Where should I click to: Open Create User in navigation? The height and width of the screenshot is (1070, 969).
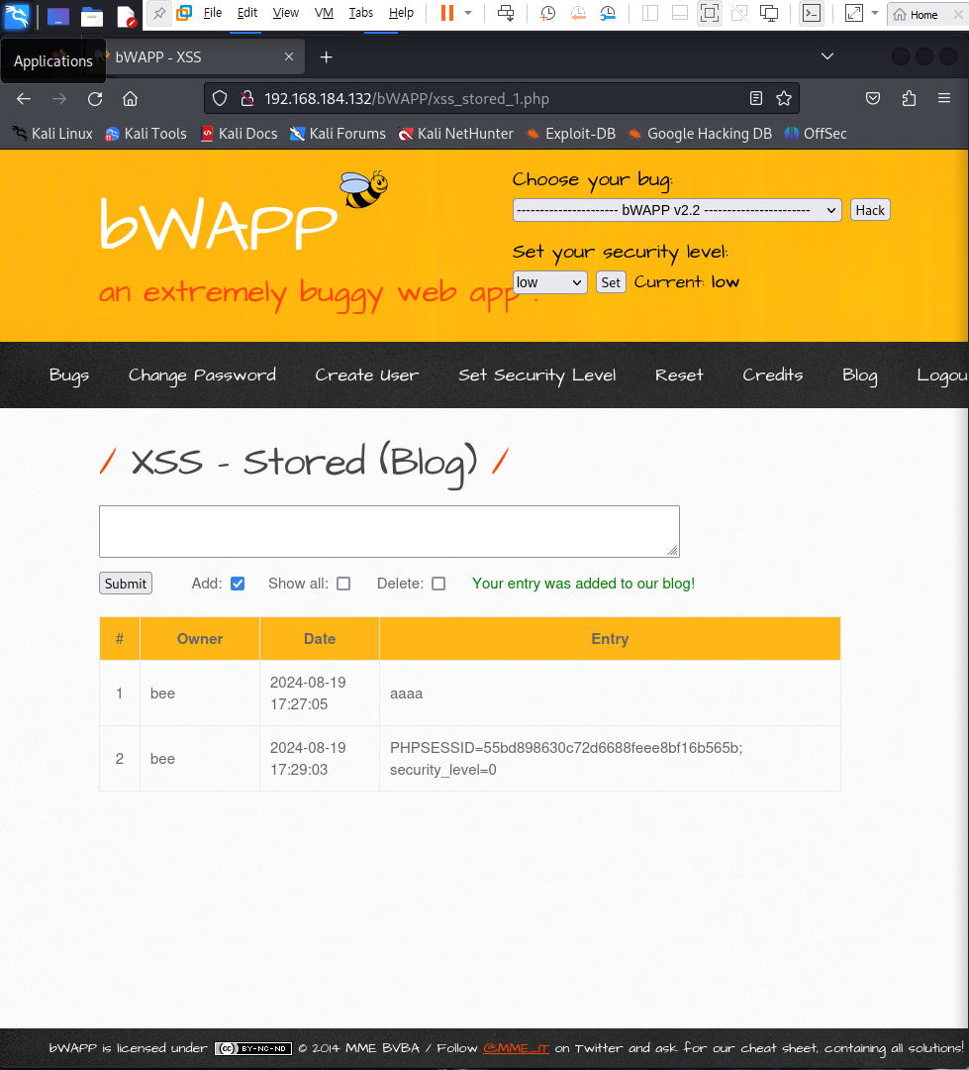tap(367, 375)
